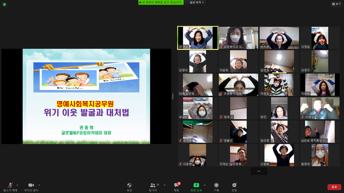Select the 이은주 video tile
Viewport: 344px width, 193px height.
(320, 85)
